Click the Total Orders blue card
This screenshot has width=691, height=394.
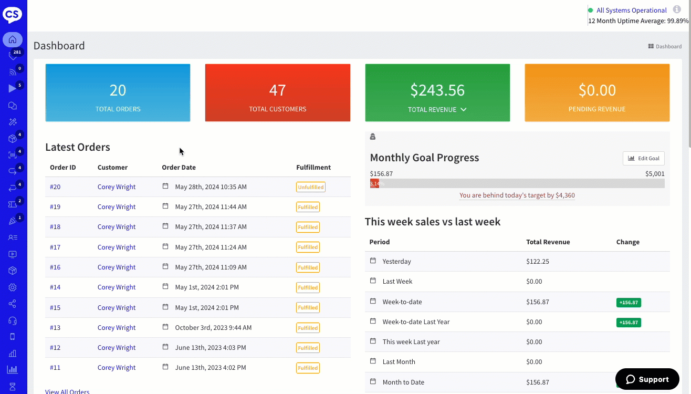coord(118,93)
